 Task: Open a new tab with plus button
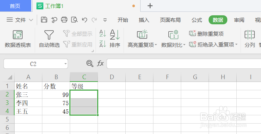(x=150, y=6)
